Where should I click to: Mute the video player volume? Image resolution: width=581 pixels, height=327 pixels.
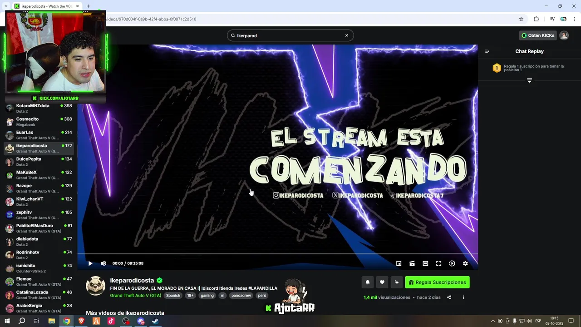click(x=103, y=263)
